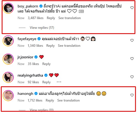Expand View replies (17) under boy_pakorn
The height and width of the screenshot is (117, 137).
click(x=42, y=28)
